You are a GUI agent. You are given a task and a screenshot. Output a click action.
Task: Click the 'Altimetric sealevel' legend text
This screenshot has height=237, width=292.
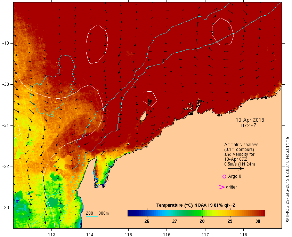pos(242,145)
